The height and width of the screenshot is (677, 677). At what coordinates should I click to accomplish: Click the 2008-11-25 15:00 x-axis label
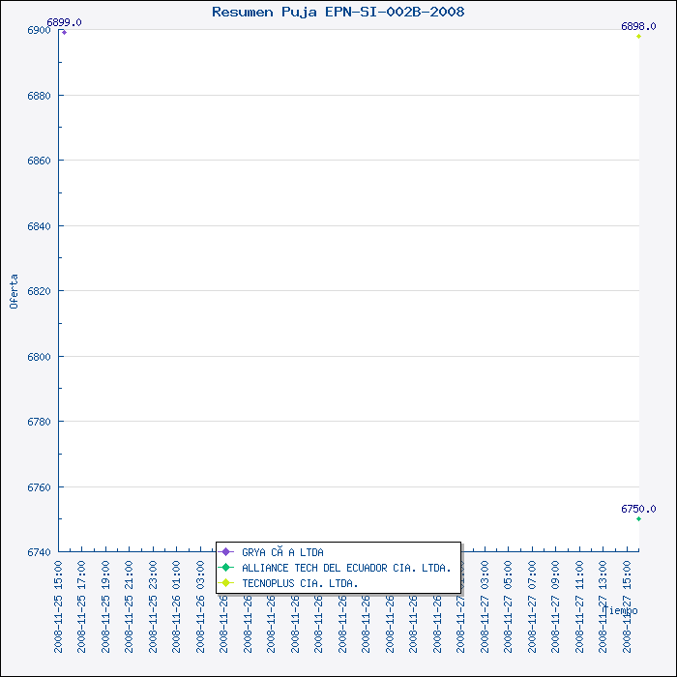pos(59,605)
